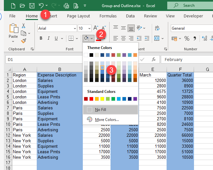Open the font size dropdown showing 10
213x170 pixels.
[x=89, y=28]
